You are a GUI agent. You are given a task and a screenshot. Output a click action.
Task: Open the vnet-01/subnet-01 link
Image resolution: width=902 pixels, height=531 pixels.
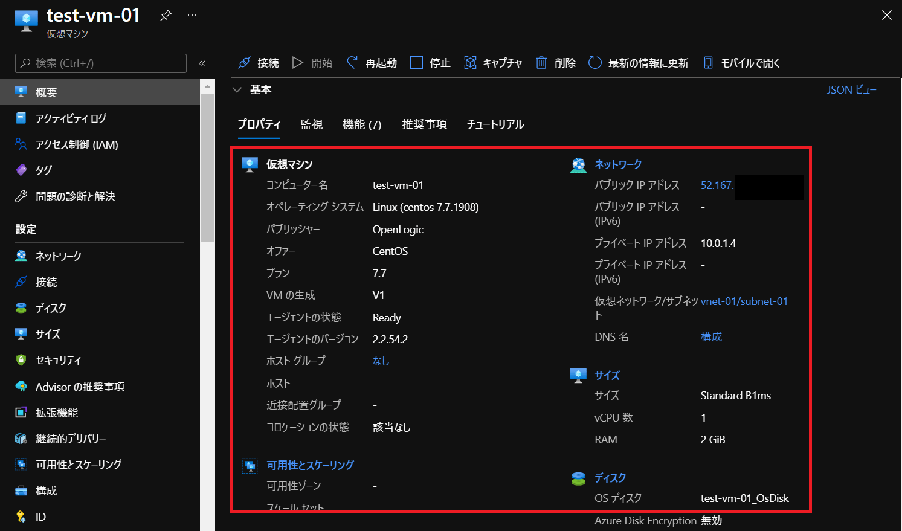(x=744, y=301)
